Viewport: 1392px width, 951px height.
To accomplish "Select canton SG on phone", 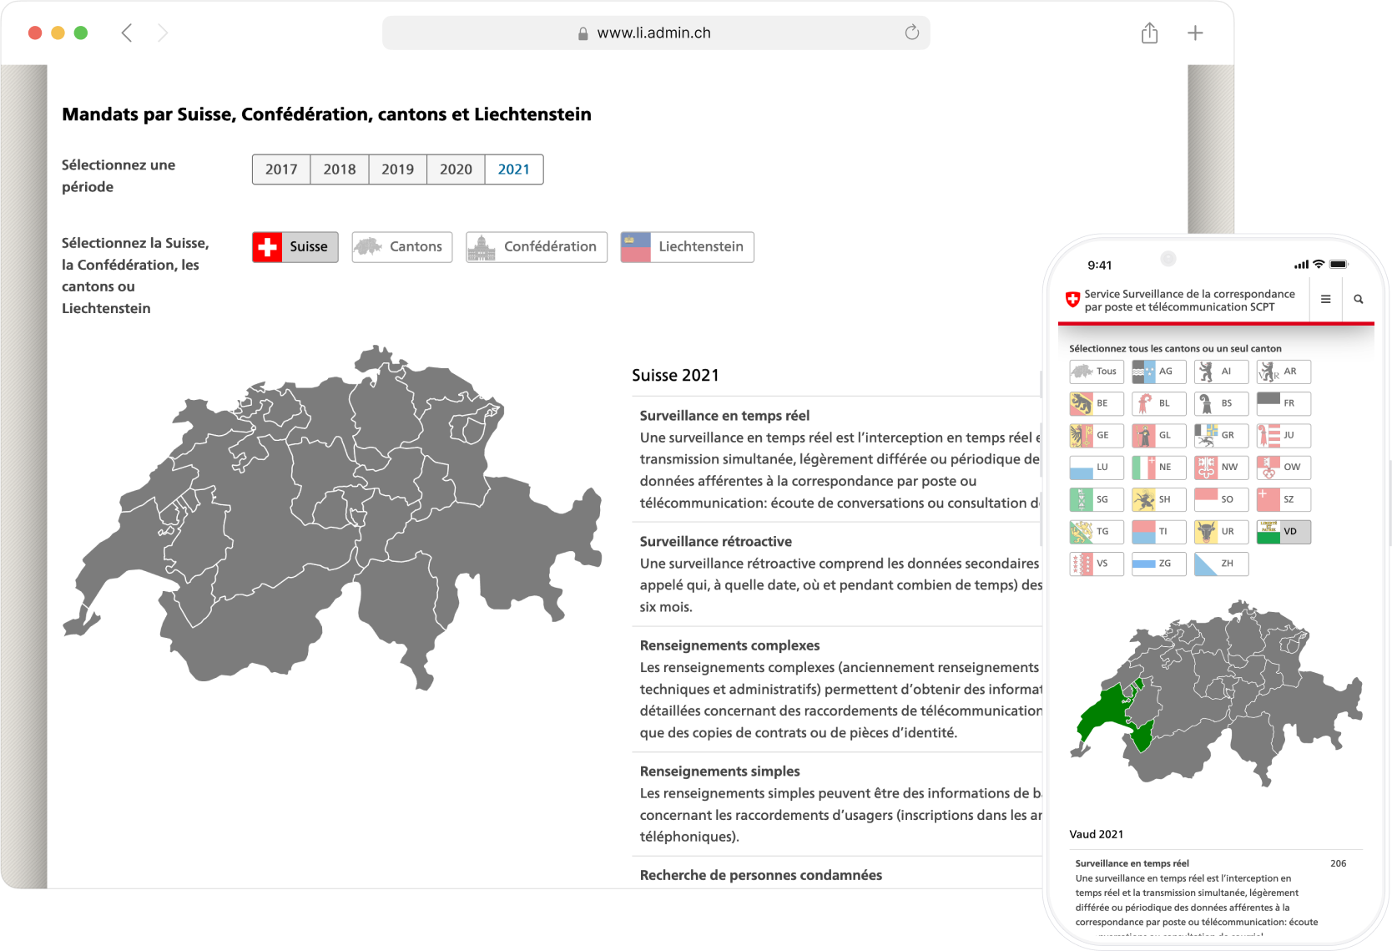I will [x=1097, y=499].
